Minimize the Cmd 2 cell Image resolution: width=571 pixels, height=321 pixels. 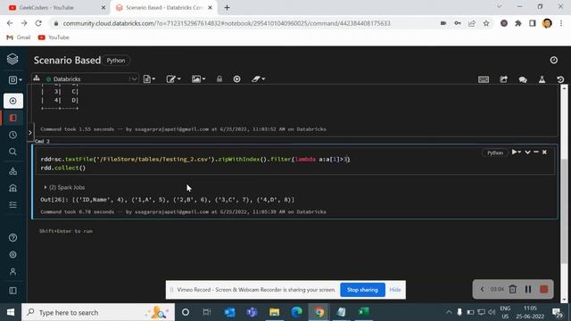(x=536, y=152)
